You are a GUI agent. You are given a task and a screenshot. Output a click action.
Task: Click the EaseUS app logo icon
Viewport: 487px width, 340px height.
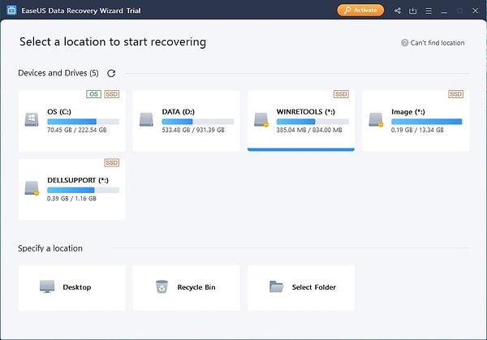11,11
